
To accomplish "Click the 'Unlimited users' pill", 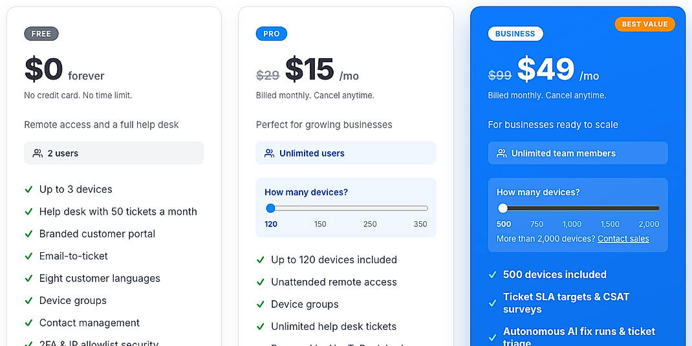I will tap(346, 153).
